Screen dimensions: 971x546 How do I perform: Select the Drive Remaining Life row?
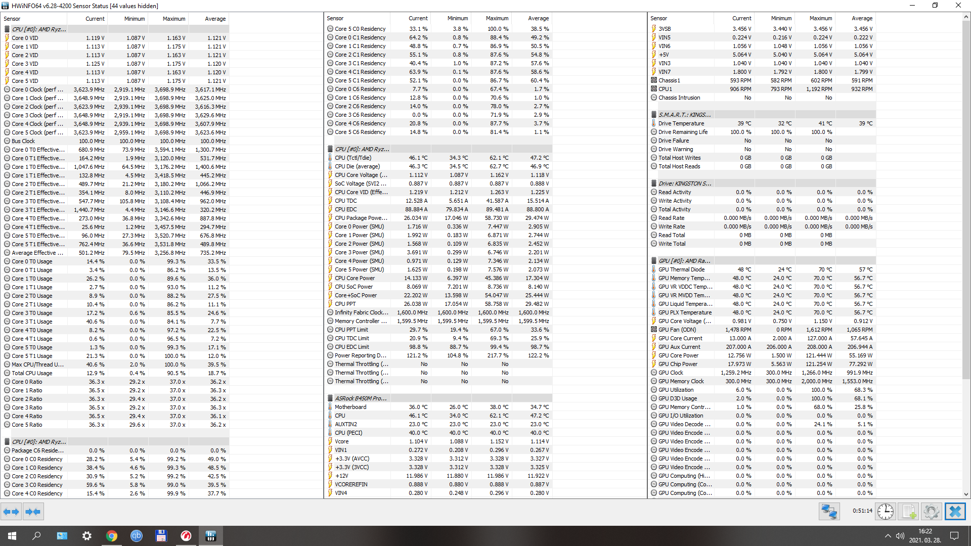tap(763, 132)
